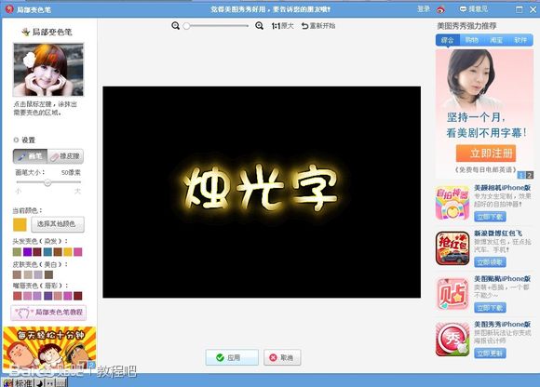
Task: Open the 抢红包 Weibo app icon
Action: 452,248
